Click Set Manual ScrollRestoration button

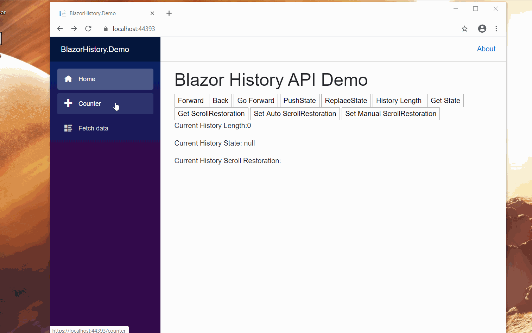[391, 114]
